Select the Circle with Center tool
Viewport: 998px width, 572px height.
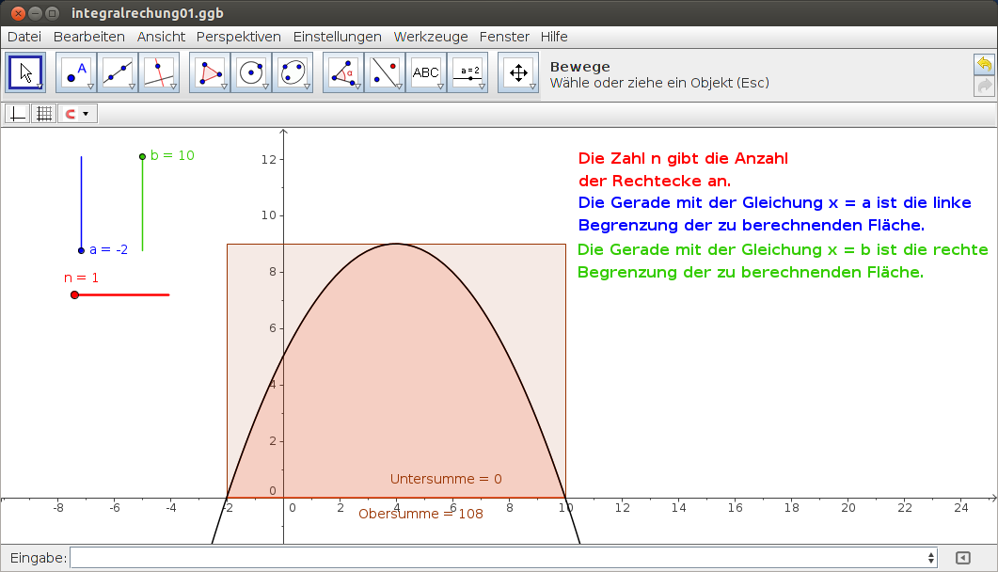(x=251, y=72)
